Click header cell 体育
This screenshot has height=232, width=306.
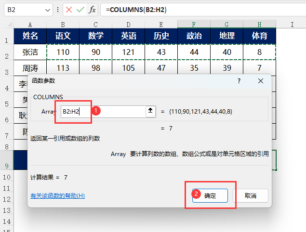tap(260, 36)
